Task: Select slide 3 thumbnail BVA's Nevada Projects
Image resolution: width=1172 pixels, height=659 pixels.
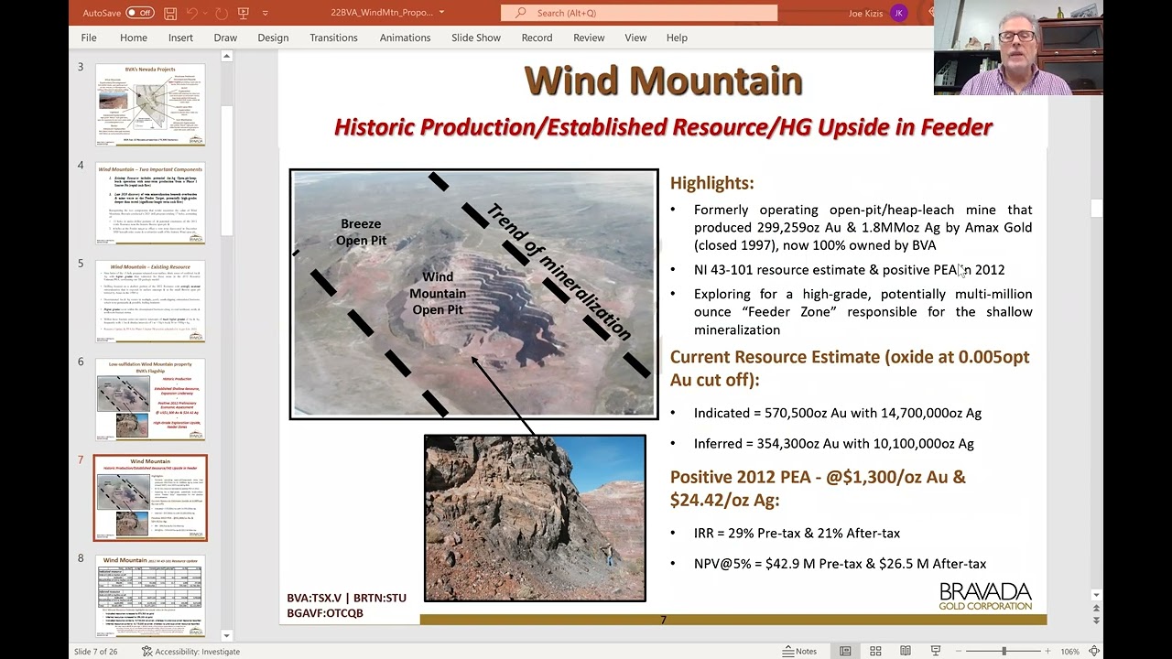Action: pyautogui.click(x=150, y=104)
